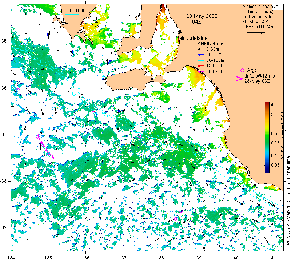The image size is (291, 262).
Task: Click the dark red top of the colorbar
Action: [267, 103]
